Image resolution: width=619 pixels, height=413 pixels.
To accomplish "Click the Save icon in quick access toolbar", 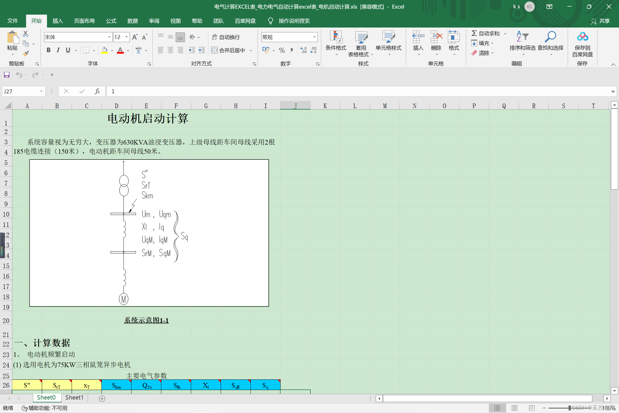I will 7,75.
